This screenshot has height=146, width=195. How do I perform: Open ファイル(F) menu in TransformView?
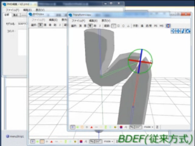pos(78,20)
